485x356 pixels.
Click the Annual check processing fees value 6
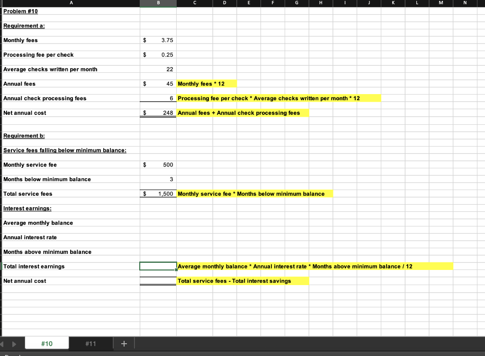click(158, 98)
